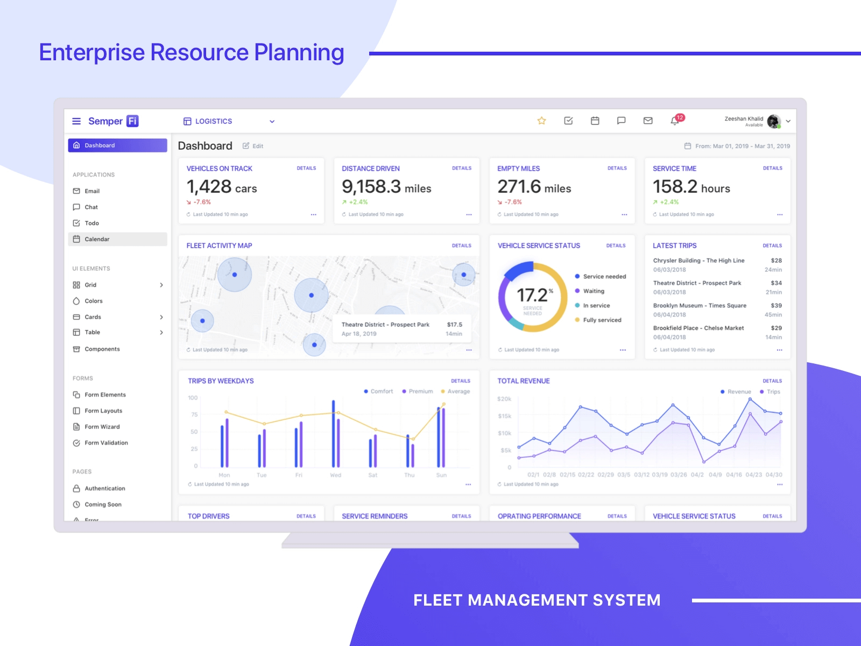Open DETAILS on the Vehicles on Track card
This screenshot has width=861, height=646.
[306, 168]
